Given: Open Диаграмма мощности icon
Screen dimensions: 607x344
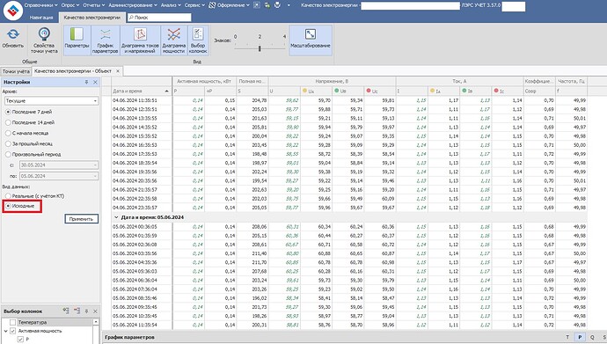Looking at the screenshot, I should click(174, 34).
